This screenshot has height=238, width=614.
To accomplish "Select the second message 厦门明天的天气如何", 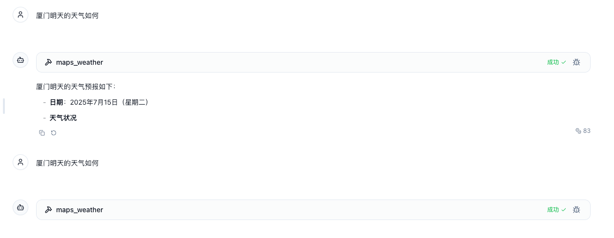I will (x=67, y=163).
